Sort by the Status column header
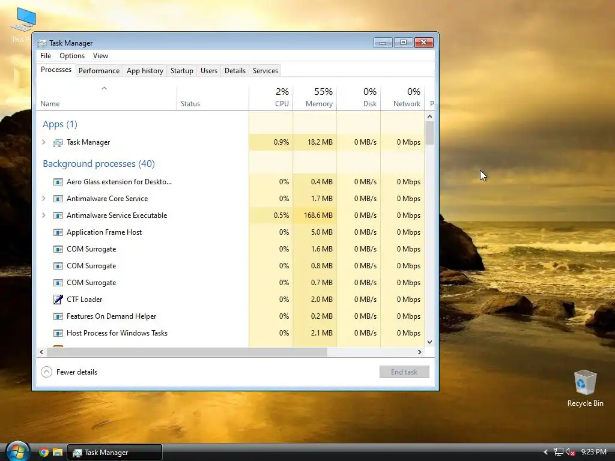Image resolution: width=615 pixels, height=461 pixels. coord(213,98)
